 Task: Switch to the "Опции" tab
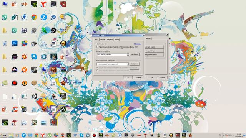pos(116,39)
